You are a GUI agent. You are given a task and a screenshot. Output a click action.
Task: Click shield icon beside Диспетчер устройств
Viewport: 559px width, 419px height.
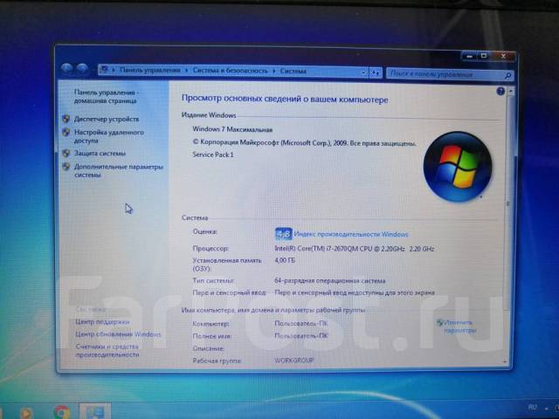[x=66, y=119]
